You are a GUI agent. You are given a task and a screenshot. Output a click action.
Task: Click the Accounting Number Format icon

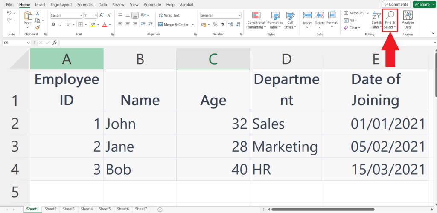tap(203, 24)
